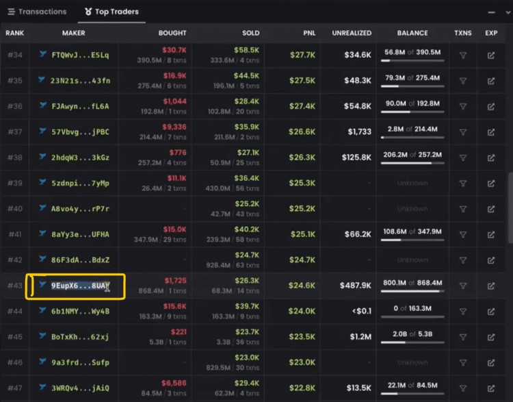Open explorer link in BoTxKh...62xj row

(491, 337)
